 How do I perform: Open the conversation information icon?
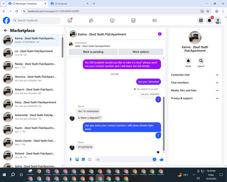(x=160, y=34)
